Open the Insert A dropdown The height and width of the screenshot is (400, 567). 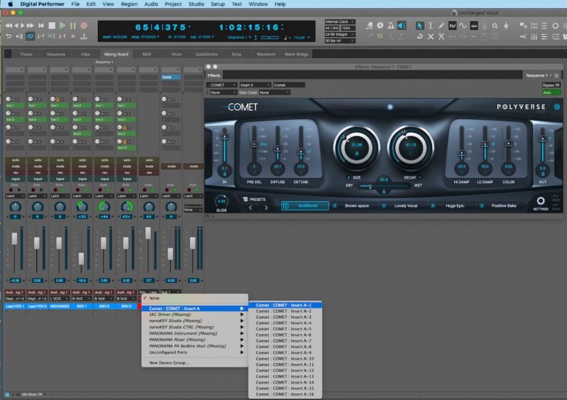[x=254, y=85]
